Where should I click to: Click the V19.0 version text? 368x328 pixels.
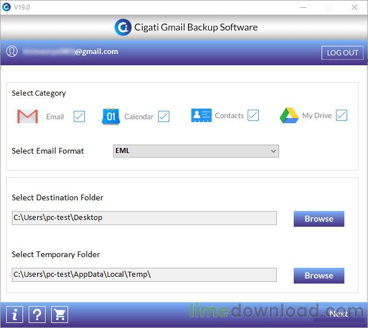click(x=22, y=7)
